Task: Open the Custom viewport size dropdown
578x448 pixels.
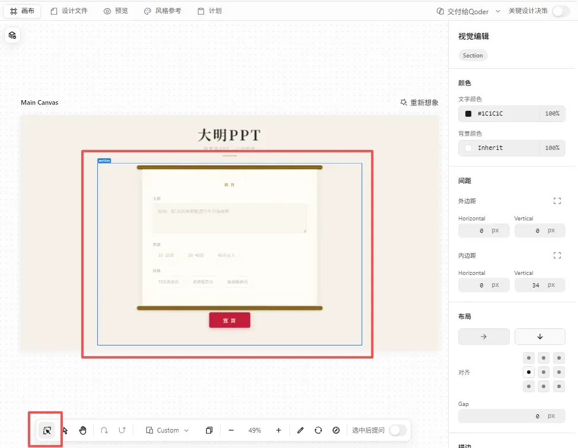Action: tap(167, 430)
